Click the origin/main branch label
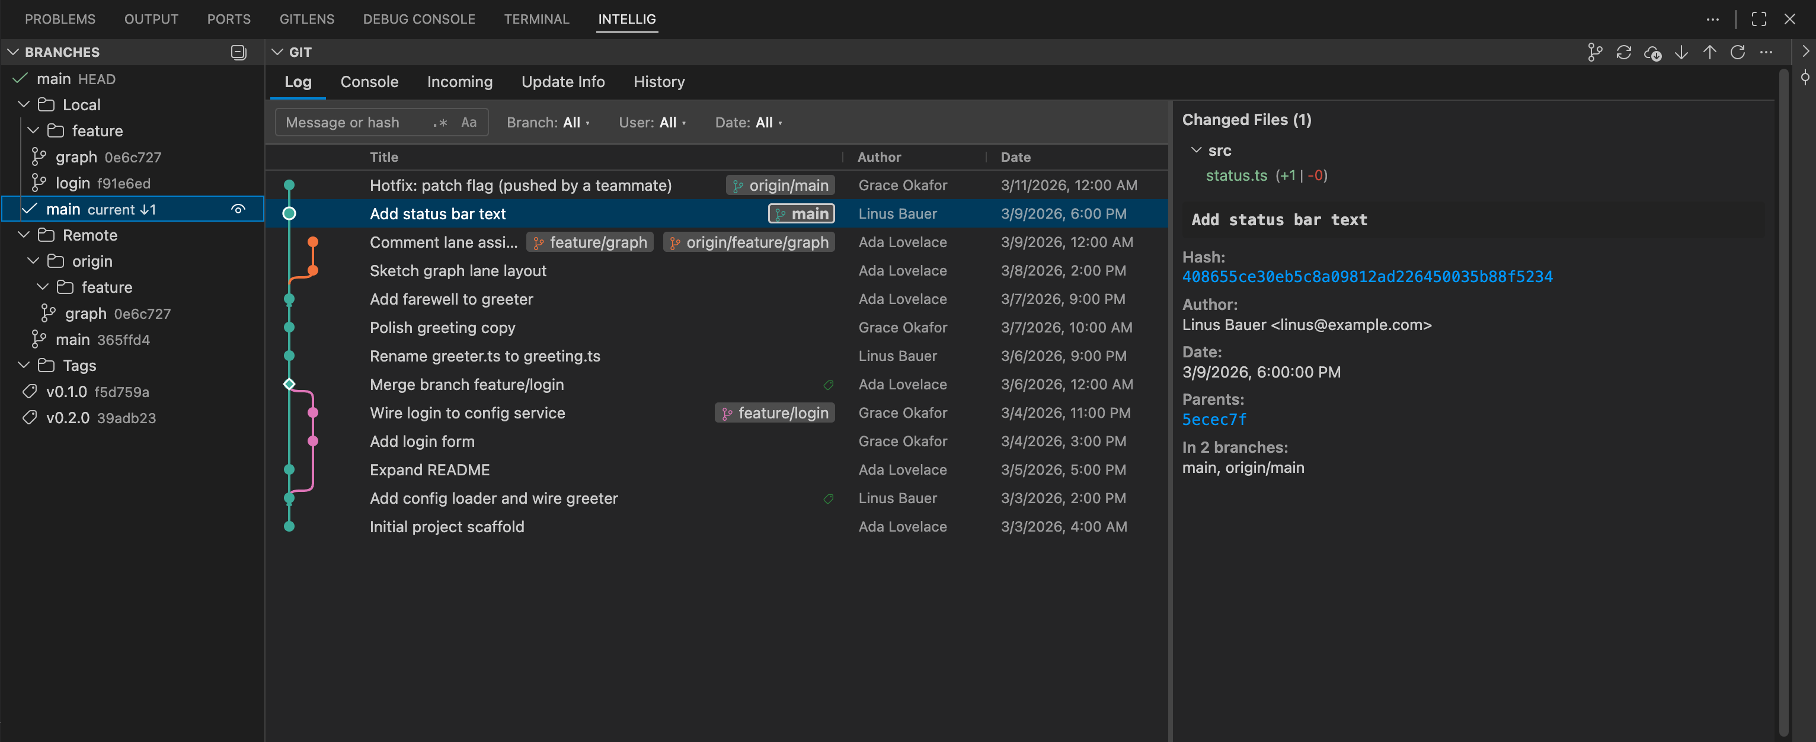 (781, 185)
